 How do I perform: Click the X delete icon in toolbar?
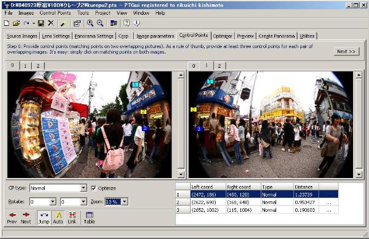(51, 23)
